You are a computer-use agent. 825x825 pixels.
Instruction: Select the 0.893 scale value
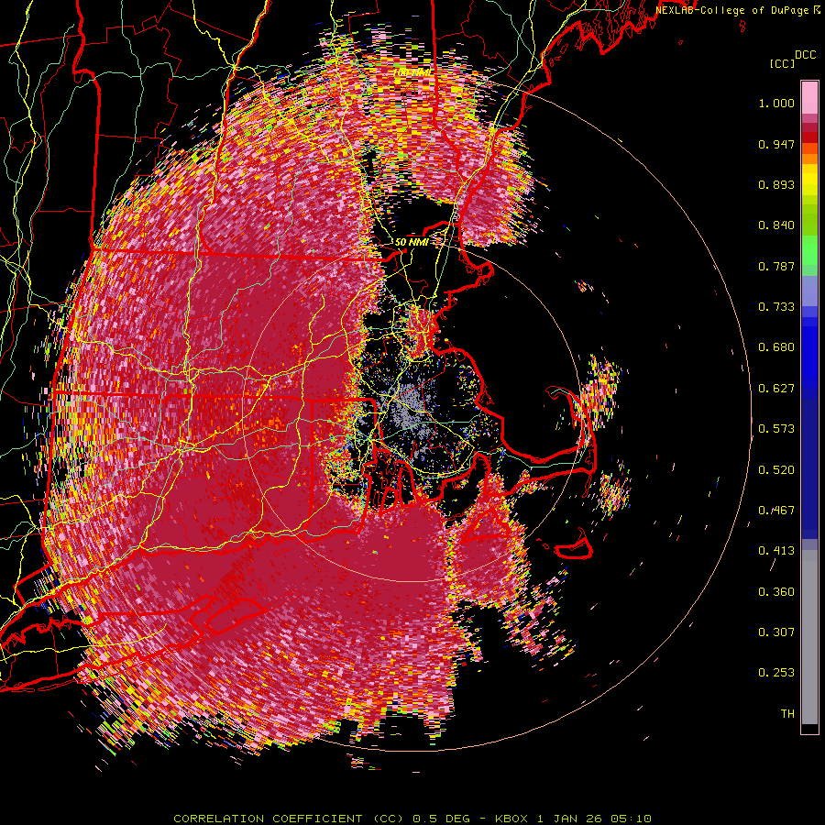pyautogui.click(x=776, y=184)
